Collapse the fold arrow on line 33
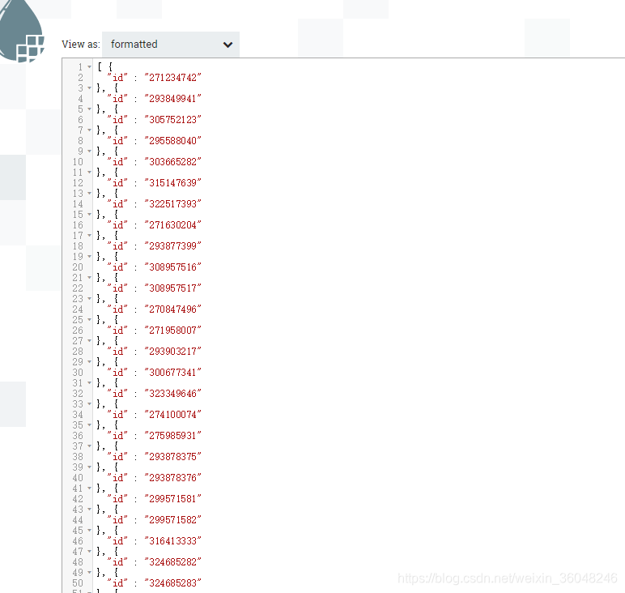The height and width of the screenshot is (593, 625). coord(89,404)
